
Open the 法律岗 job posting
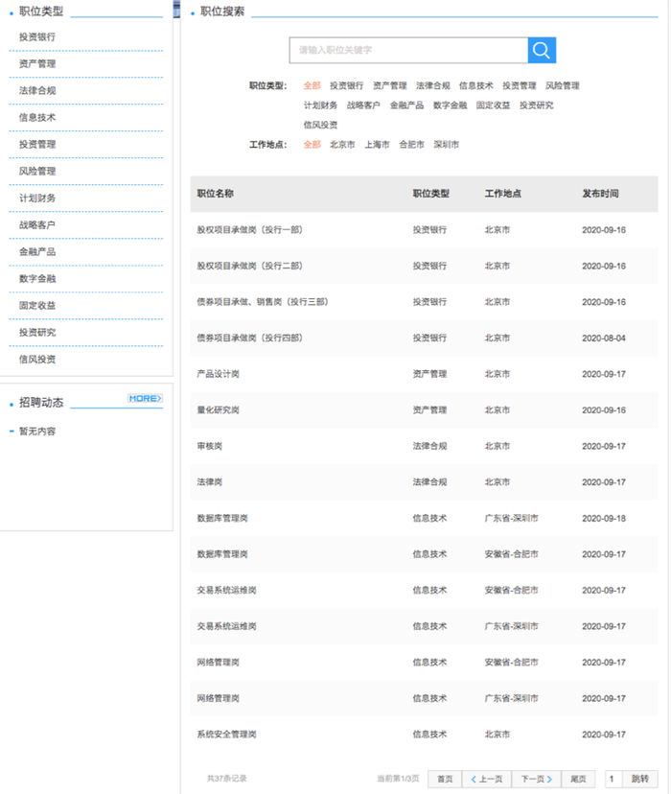[x=210, y=482]
